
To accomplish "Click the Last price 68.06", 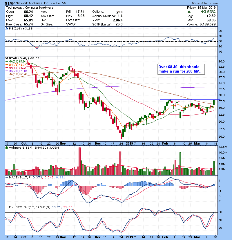I will [211, 20].
